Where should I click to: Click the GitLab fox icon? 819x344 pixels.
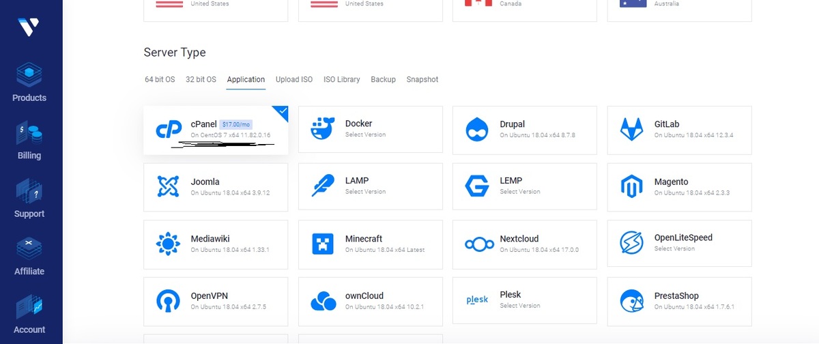(x=631, y=128)
